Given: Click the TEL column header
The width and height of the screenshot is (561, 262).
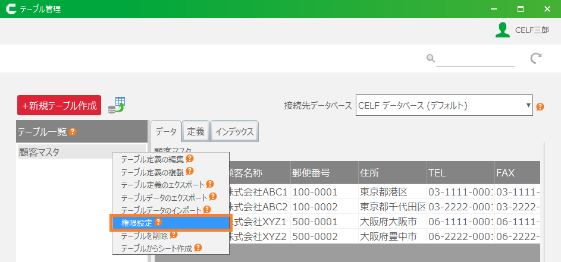Looking at the screenshot, I should coord(460,173).
